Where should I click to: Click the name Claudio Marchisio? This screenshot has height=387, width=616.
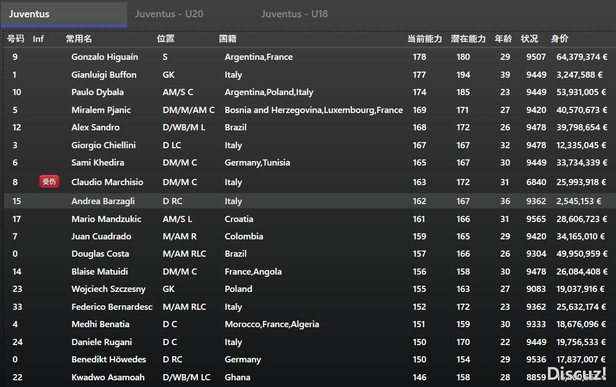tap(107, 182)
